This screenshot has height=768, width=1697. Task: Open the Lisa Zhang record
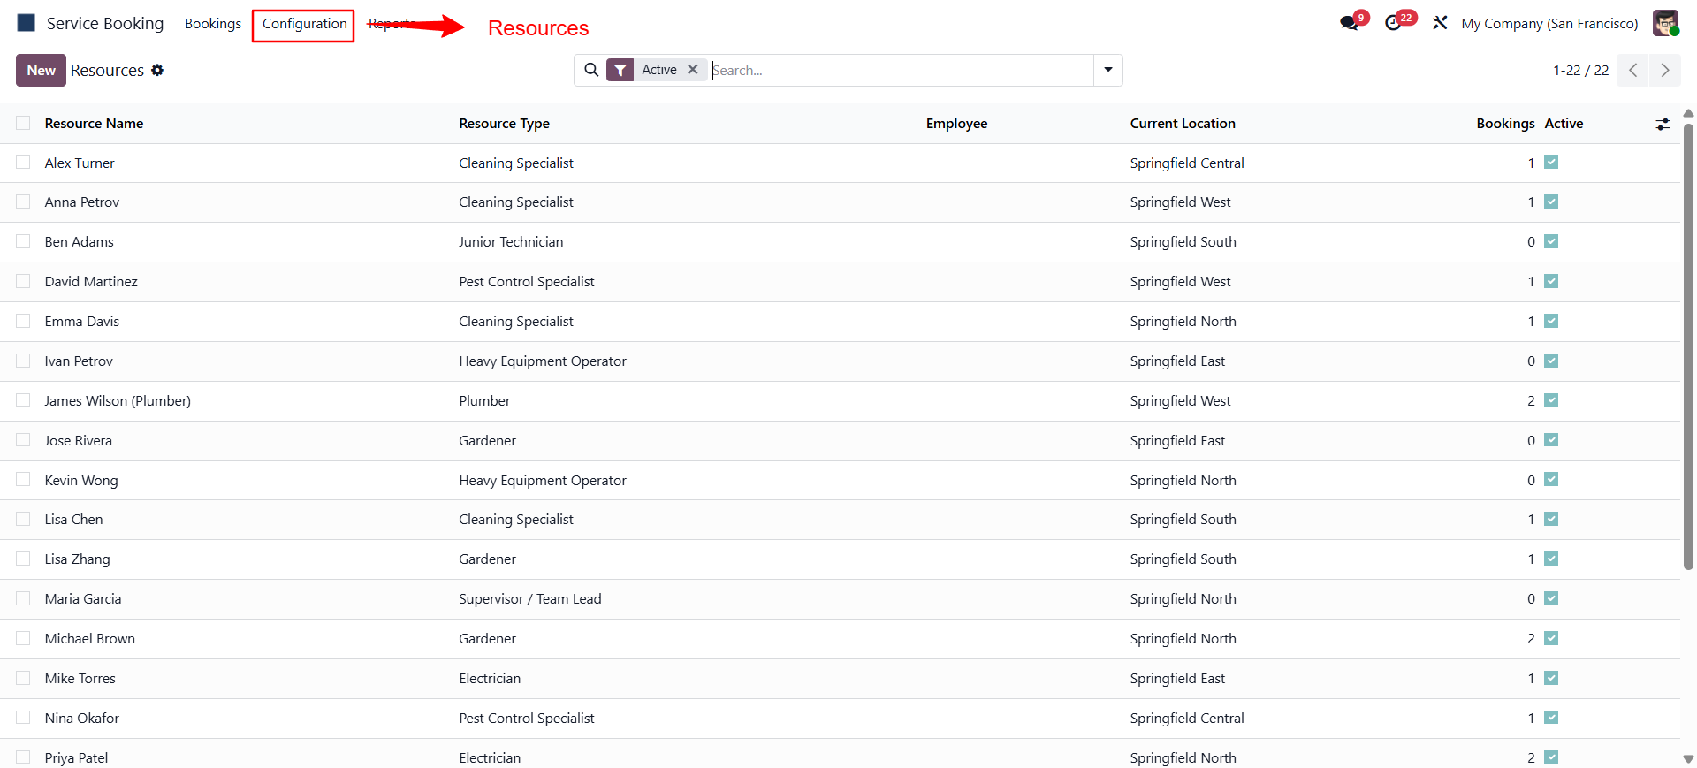click(78, 559)
